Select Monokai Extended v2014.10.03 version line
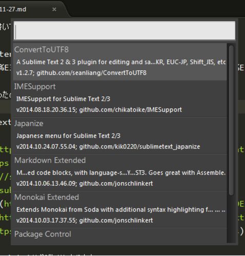The image size is (245, 256). pos(85,220)
